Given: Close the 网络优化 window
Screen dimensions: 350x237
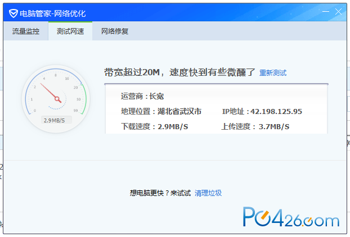Looking at the screenshot, I should [x=338, y=11].
